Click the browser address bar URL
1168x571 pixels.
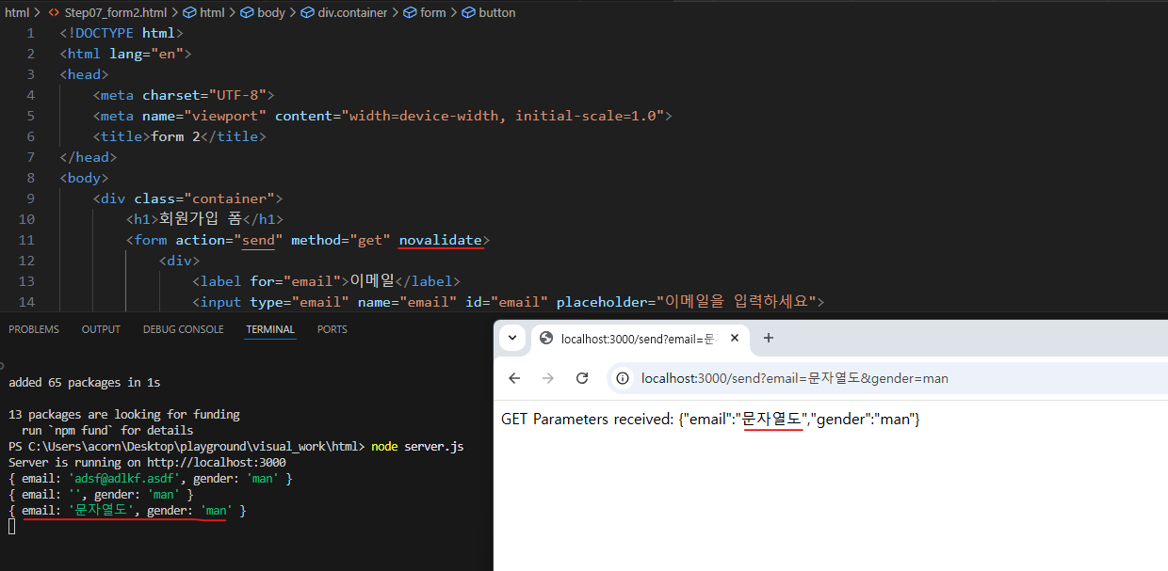click(794, 378)
